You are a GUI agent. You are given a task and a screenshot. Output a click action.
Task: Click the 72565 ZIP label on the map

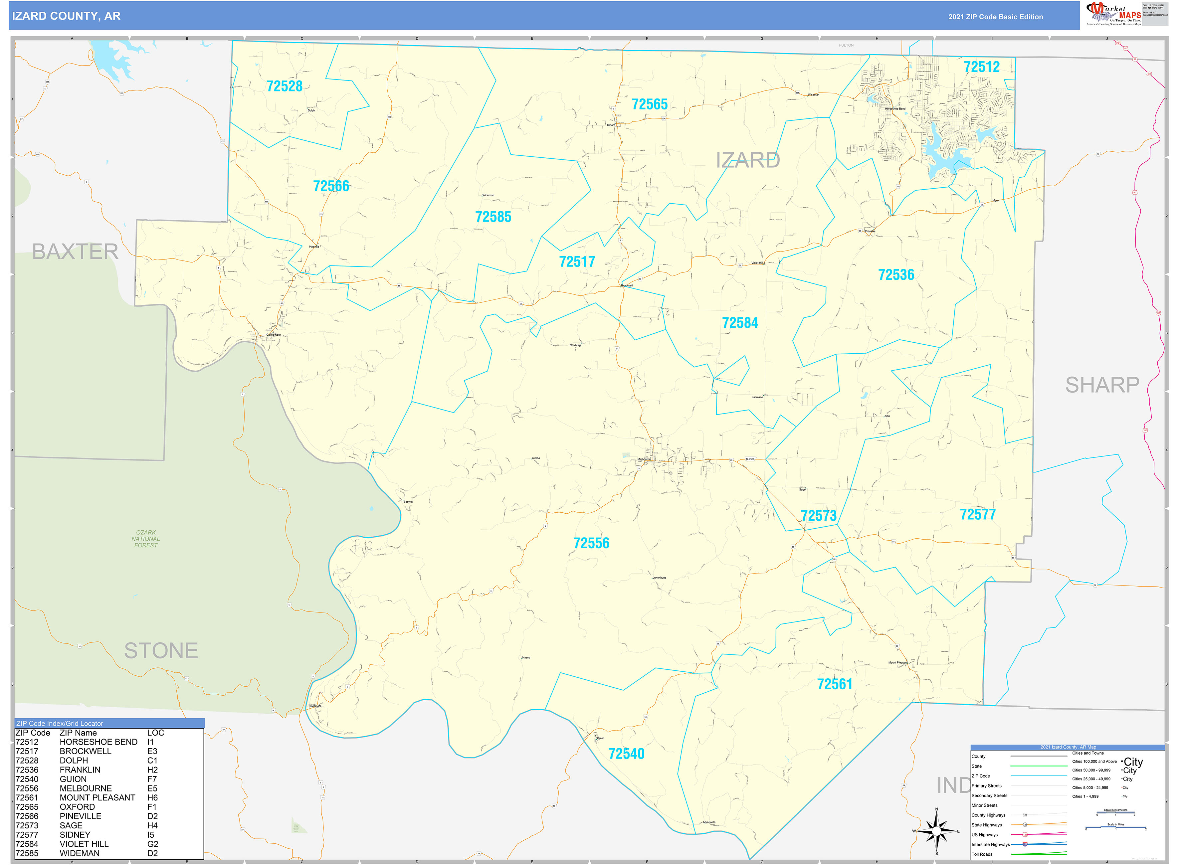coord(650,104)
